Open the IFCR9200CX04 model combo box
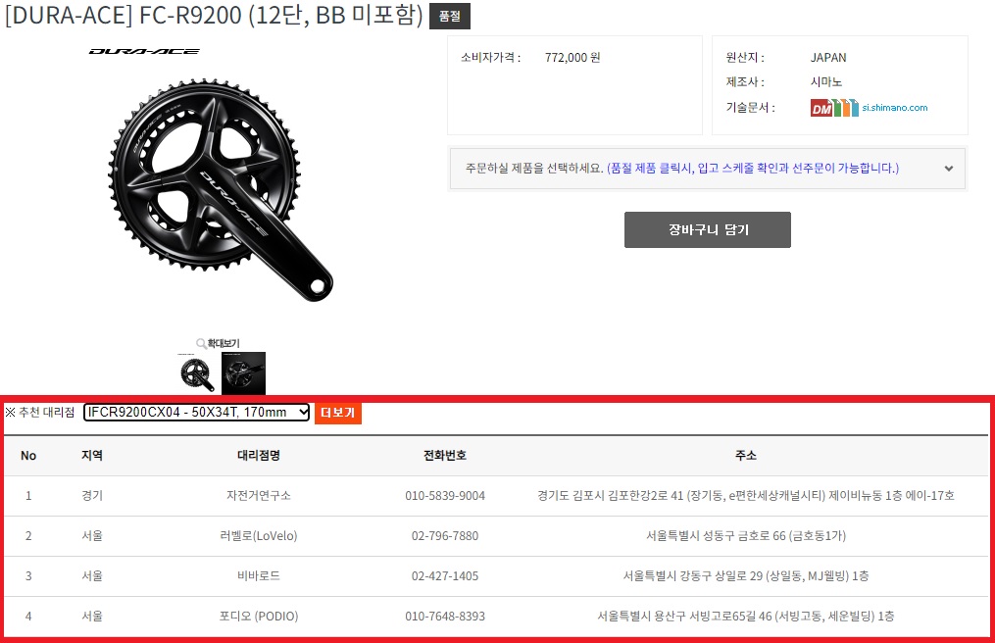This screenshot has height=643, width=995. click(x=197, y=412)
